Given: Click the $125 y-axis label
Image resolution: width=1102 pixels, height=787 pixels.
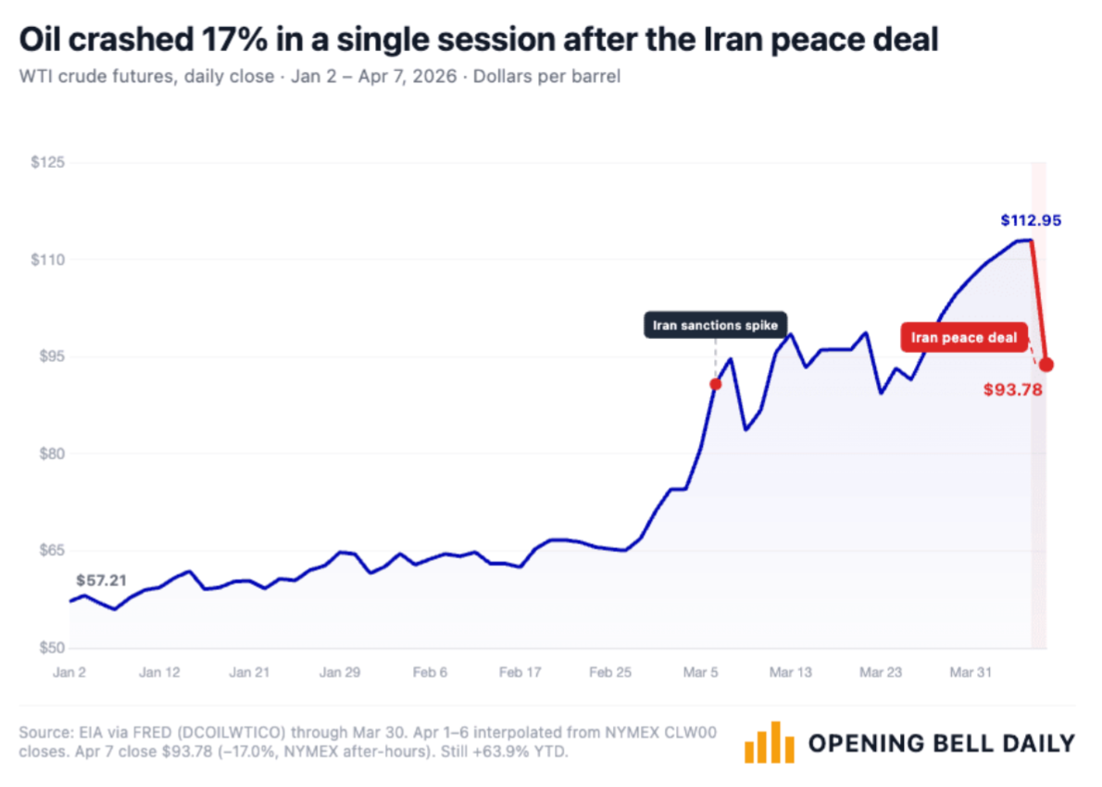Looking at the screenshot, I should tap(46, 163).
